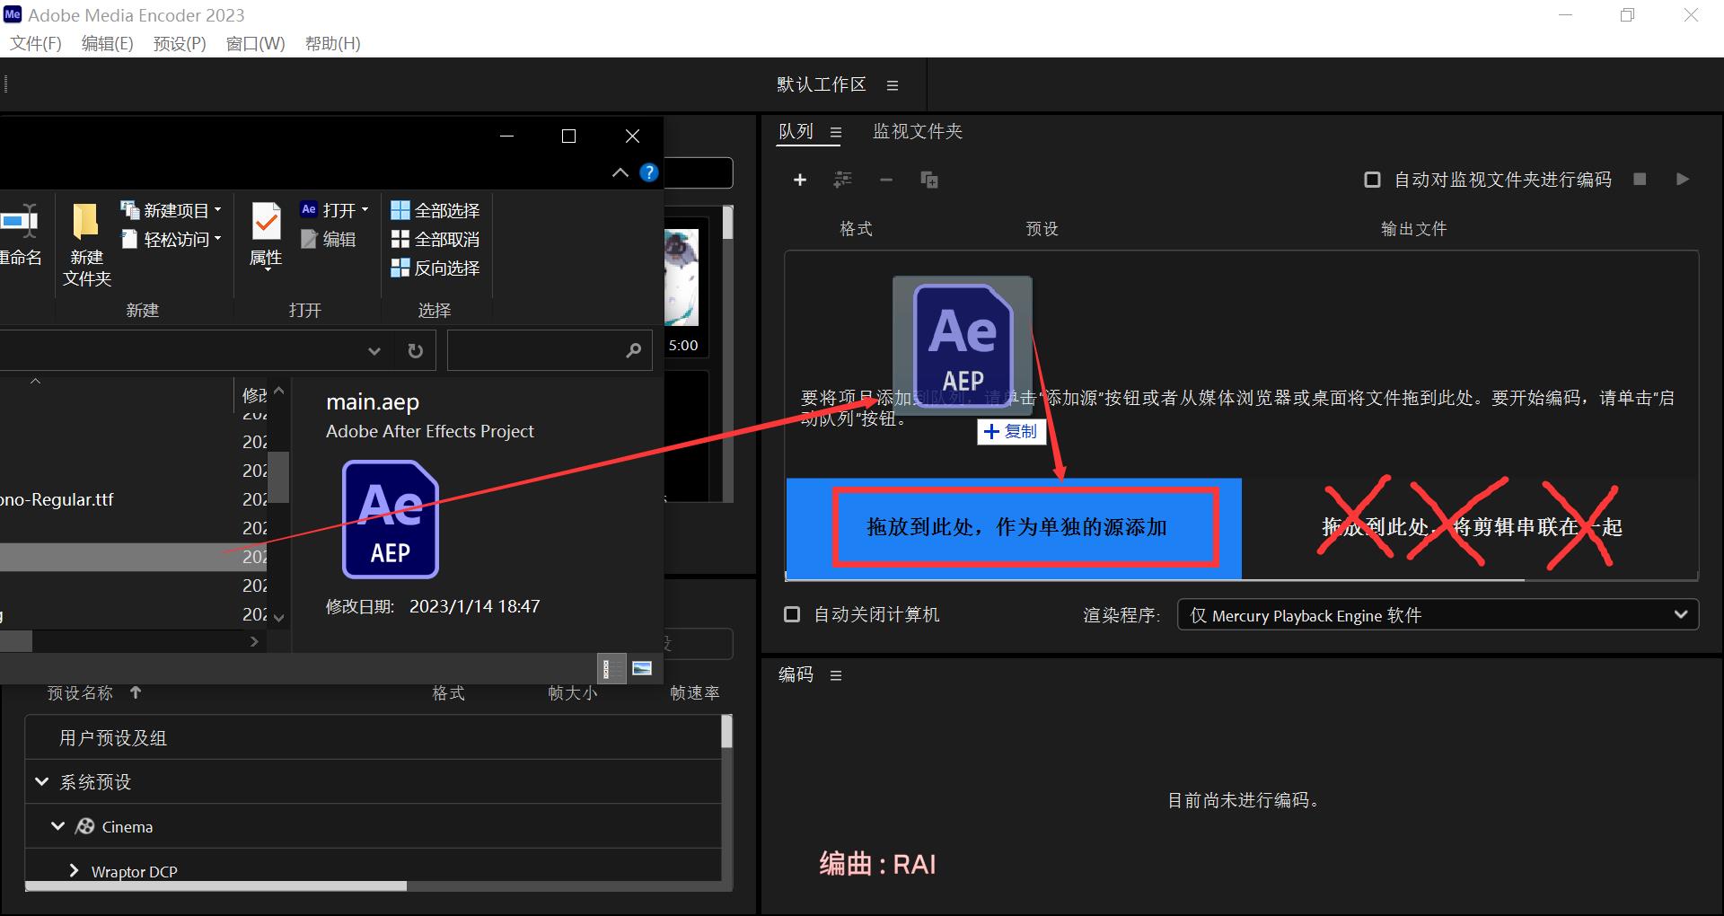The image size is (1724, 916).
Task: Click the Duplicate item icon
Action: pos(929,180)
